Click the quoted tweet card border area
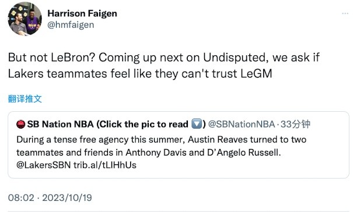The image size is (353, 212). coord(179,145)
